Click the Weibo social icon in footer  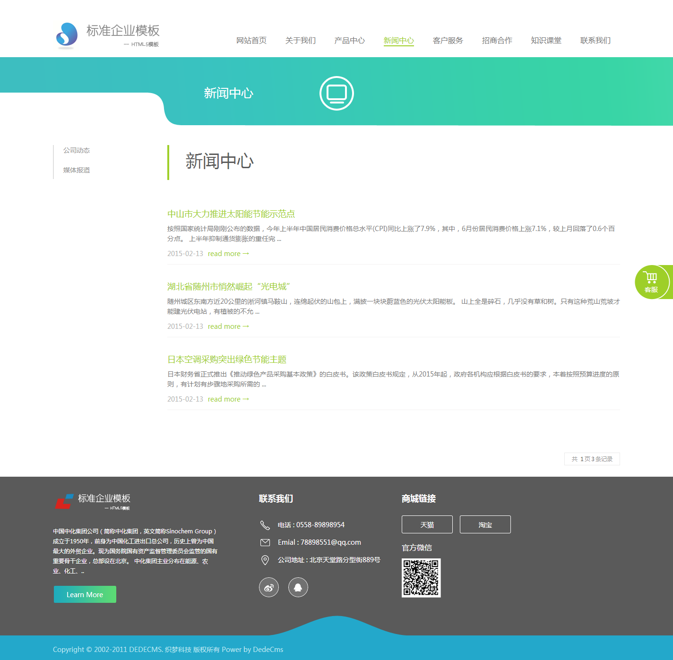(x=269, y=587)
